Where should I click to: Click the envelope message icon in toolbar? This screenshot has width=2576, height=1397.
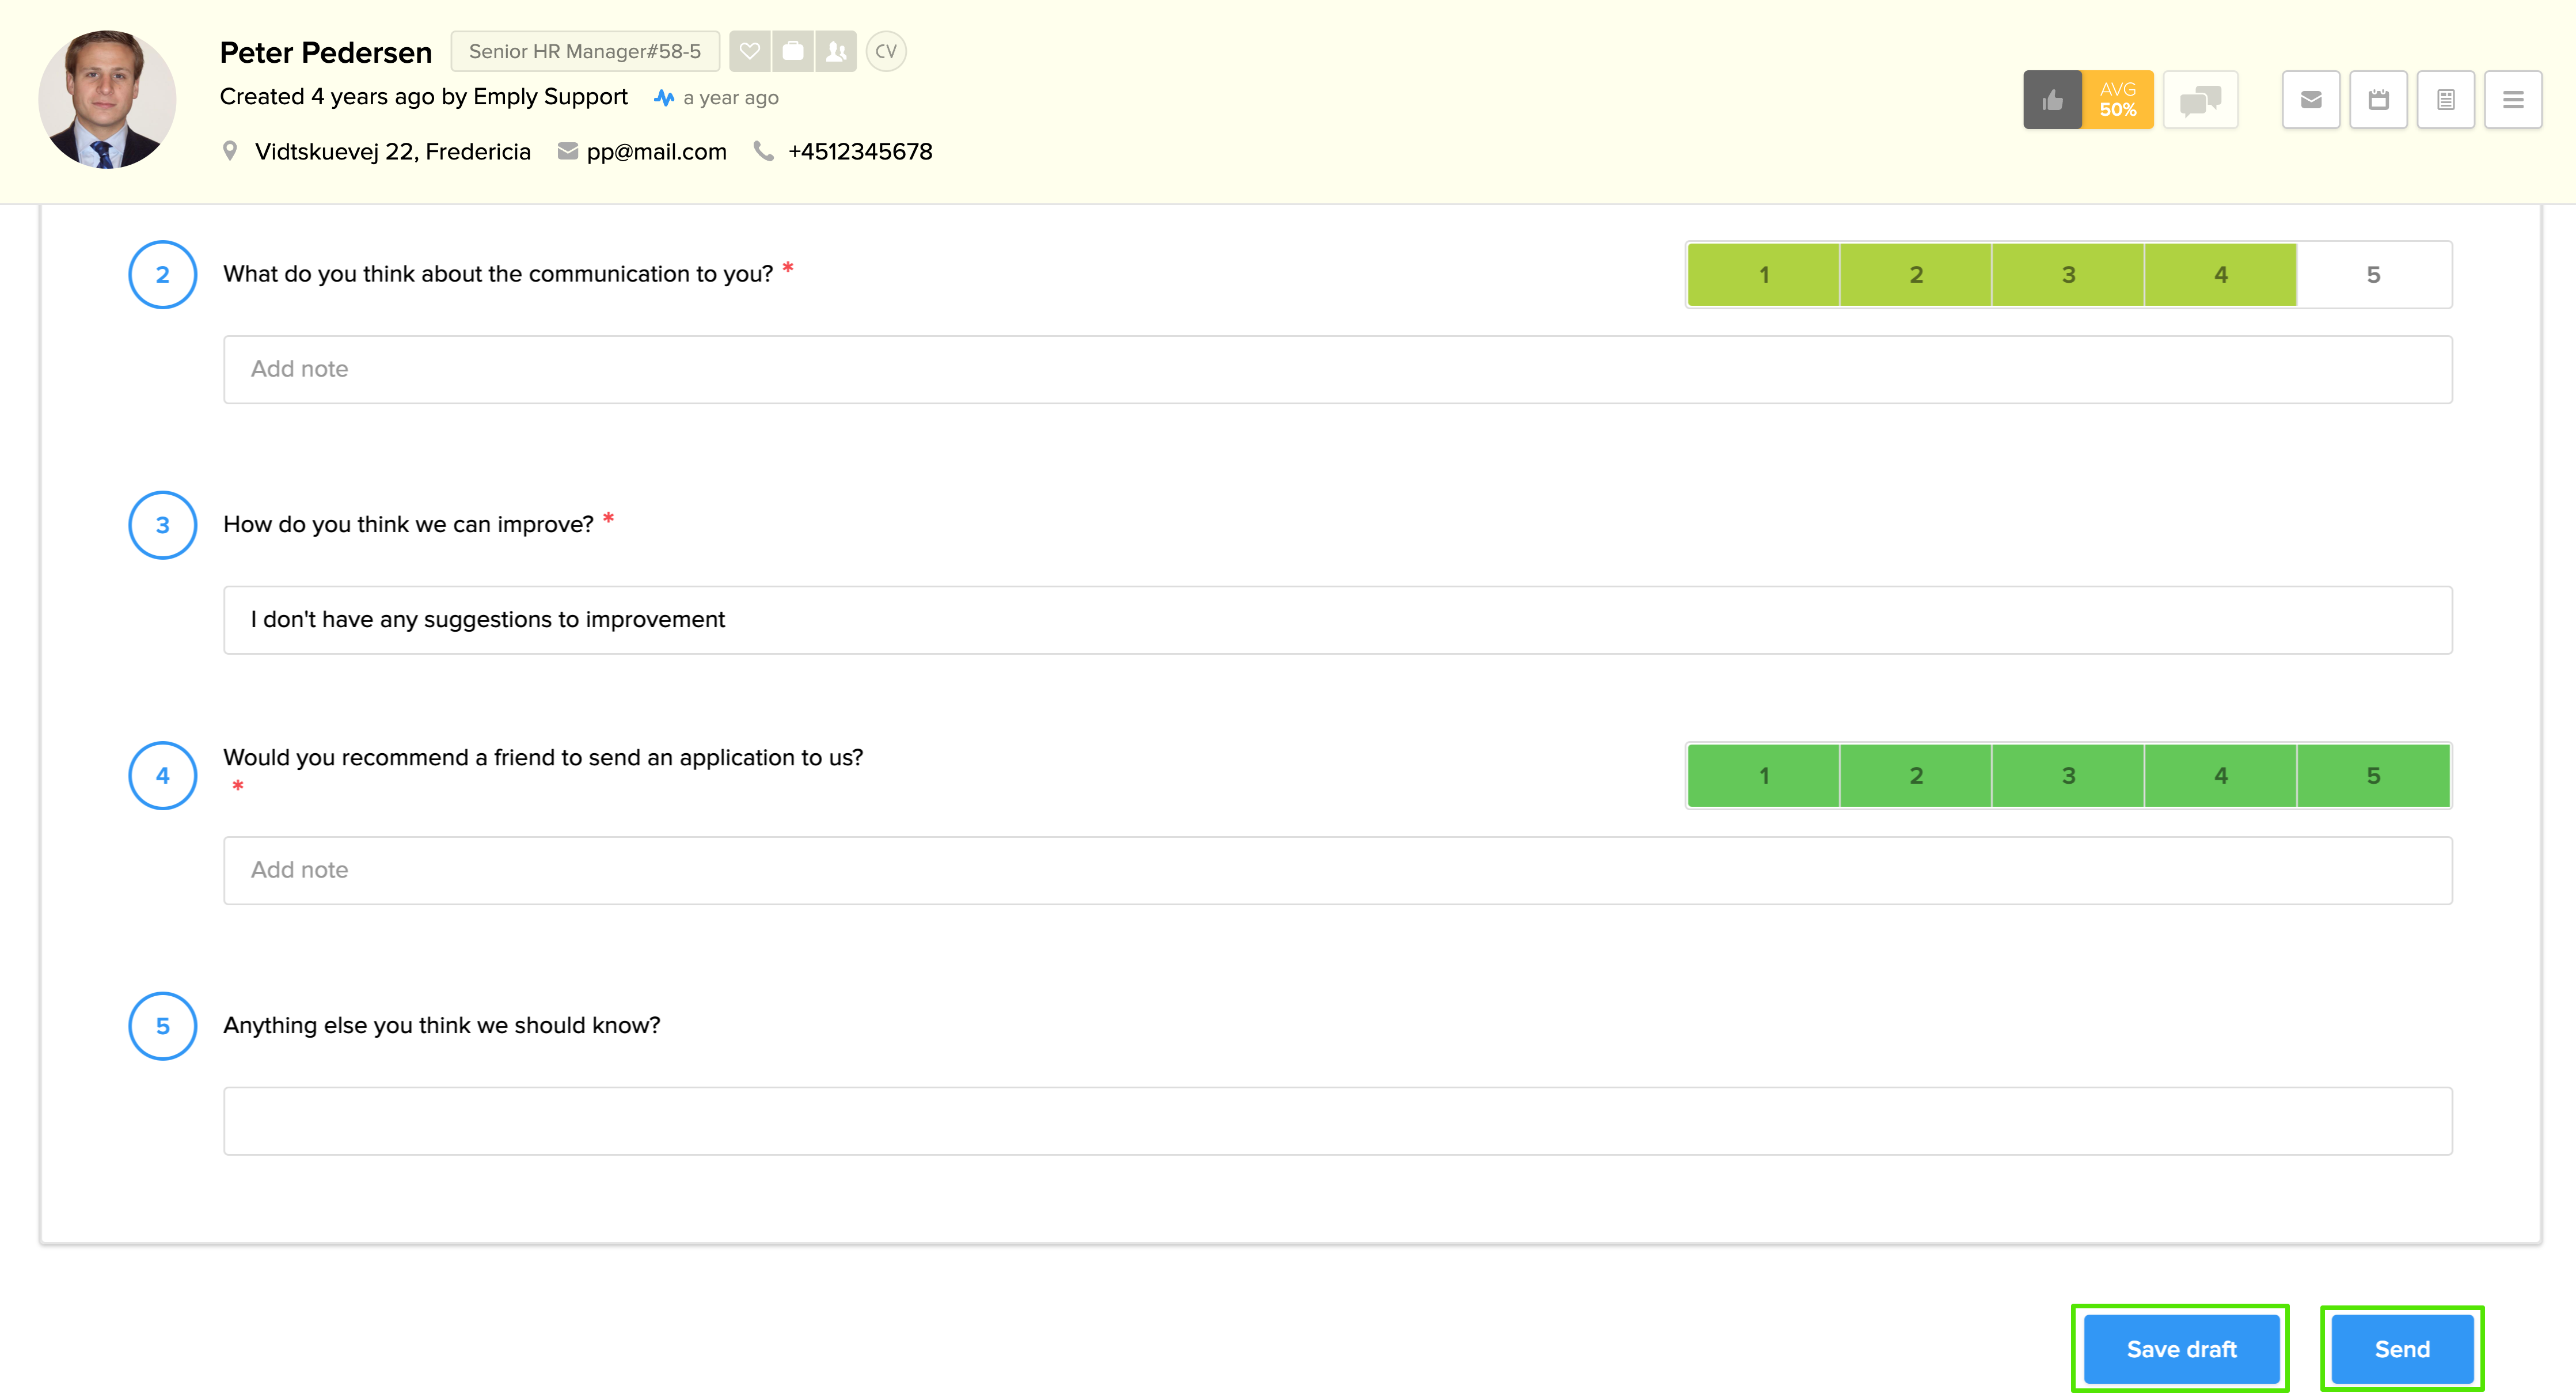tap(2311, 99)
